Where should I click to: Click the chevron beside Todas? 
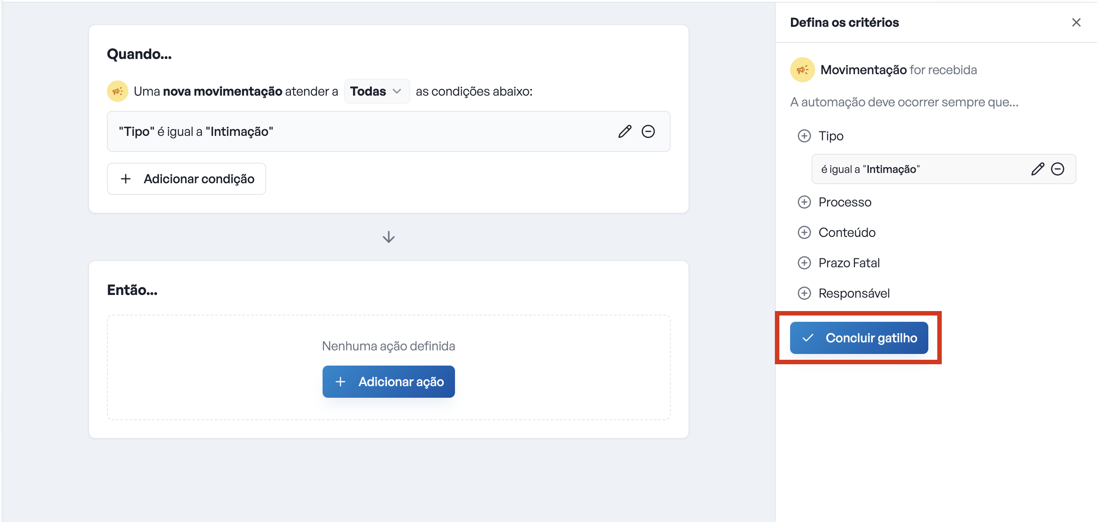pyautogui.click(x=397, y=91)
